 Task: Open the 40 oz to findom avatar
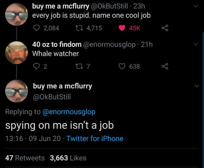tap(17, 53)
